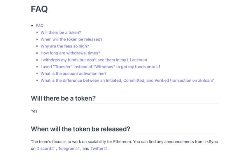Open the Initiated, Committed, Verified zkScan question link
Viewport: 252px width, 161px height.
[127, 80]
